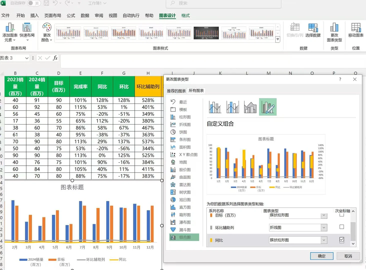
Task: Switch to the 推荐的图表 dialog tab
Action: click(x=176, y=91)
